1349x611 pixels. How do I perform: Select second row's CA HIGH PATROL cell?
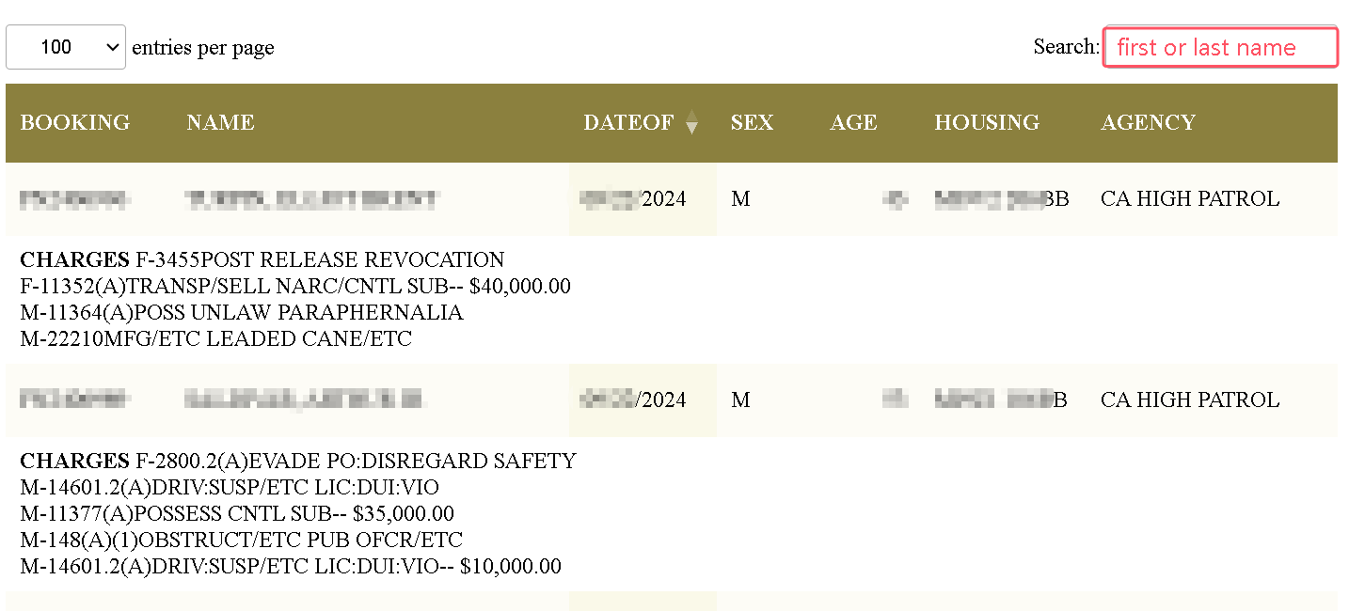(1189, 400)
